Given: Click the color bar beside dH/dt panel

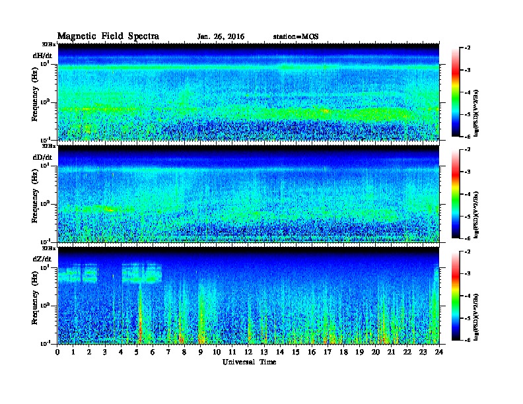Looking at the screenshot, I should click(456, 92).
